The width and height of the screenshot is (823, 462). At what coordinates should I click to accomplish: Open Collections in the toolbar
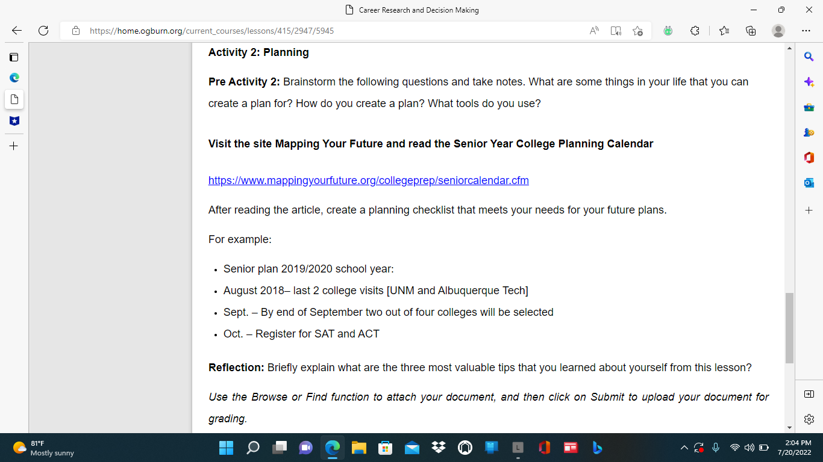[751, 31]
